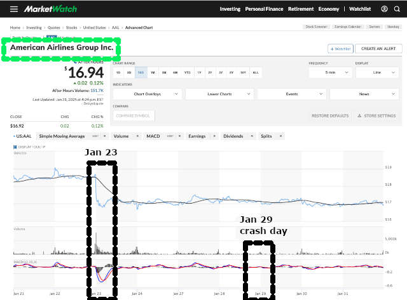Image resolution: width=407 pixels, height=300 pixels.
Task: Open the Personal Finance menu
Action: tap(265, 9)
